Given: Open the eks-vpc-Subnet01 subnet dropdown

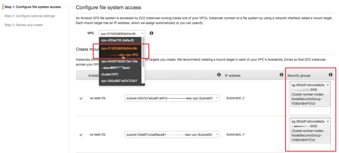Looking at the screenshot, I should (172, 98).
